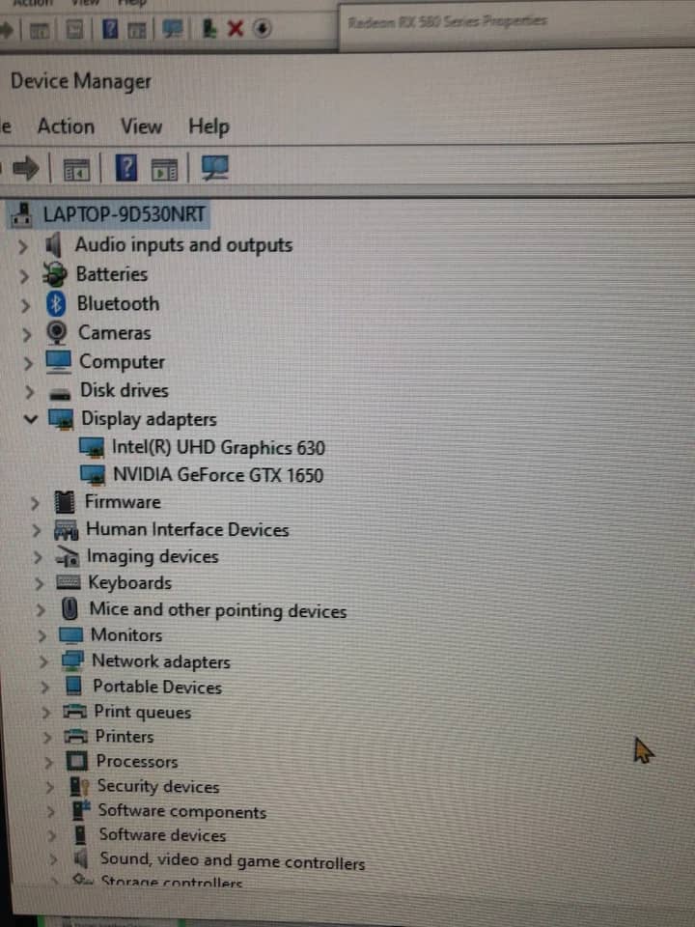Viewport: 695px width, 927px height.
Task: Expand the Network adapters chevron
Action: (x=43, y=661)
